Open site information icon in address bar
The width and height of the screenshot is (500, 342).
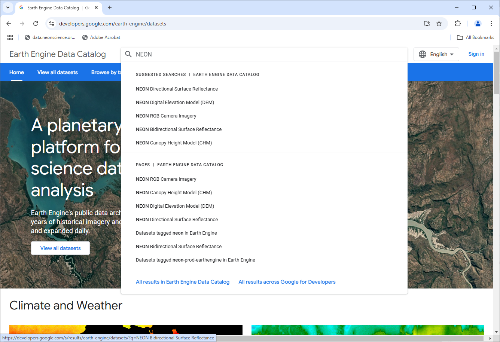tap(52, 24)
